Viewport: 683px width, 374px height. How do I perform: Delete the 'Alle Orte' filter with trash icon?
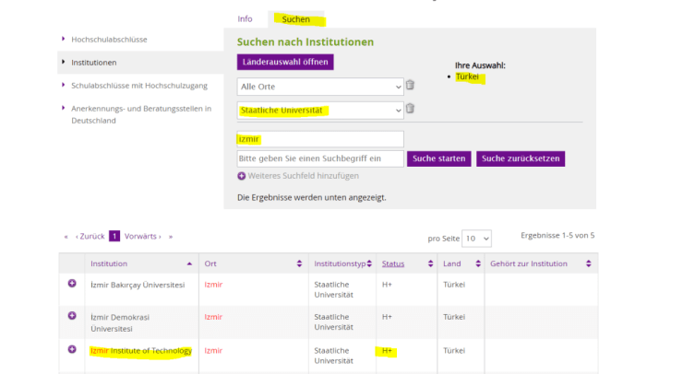pos(411,86)
